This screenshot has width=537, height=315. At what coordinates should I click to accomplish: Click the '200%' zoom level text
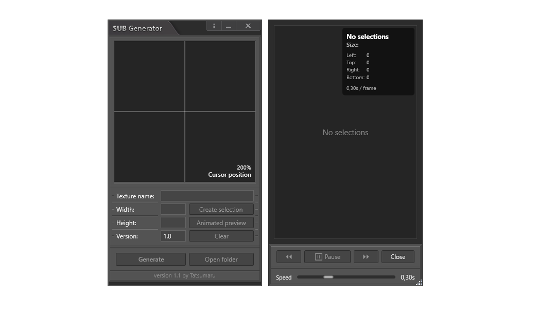(244, 168)
